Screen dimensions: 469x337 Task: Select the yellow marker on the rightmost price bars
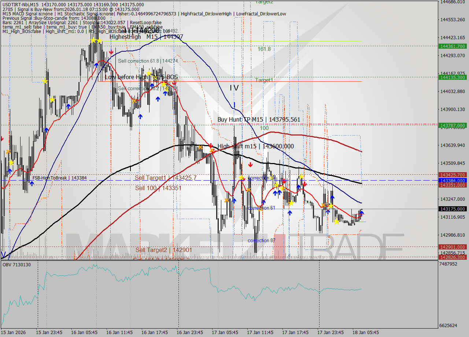337,221
